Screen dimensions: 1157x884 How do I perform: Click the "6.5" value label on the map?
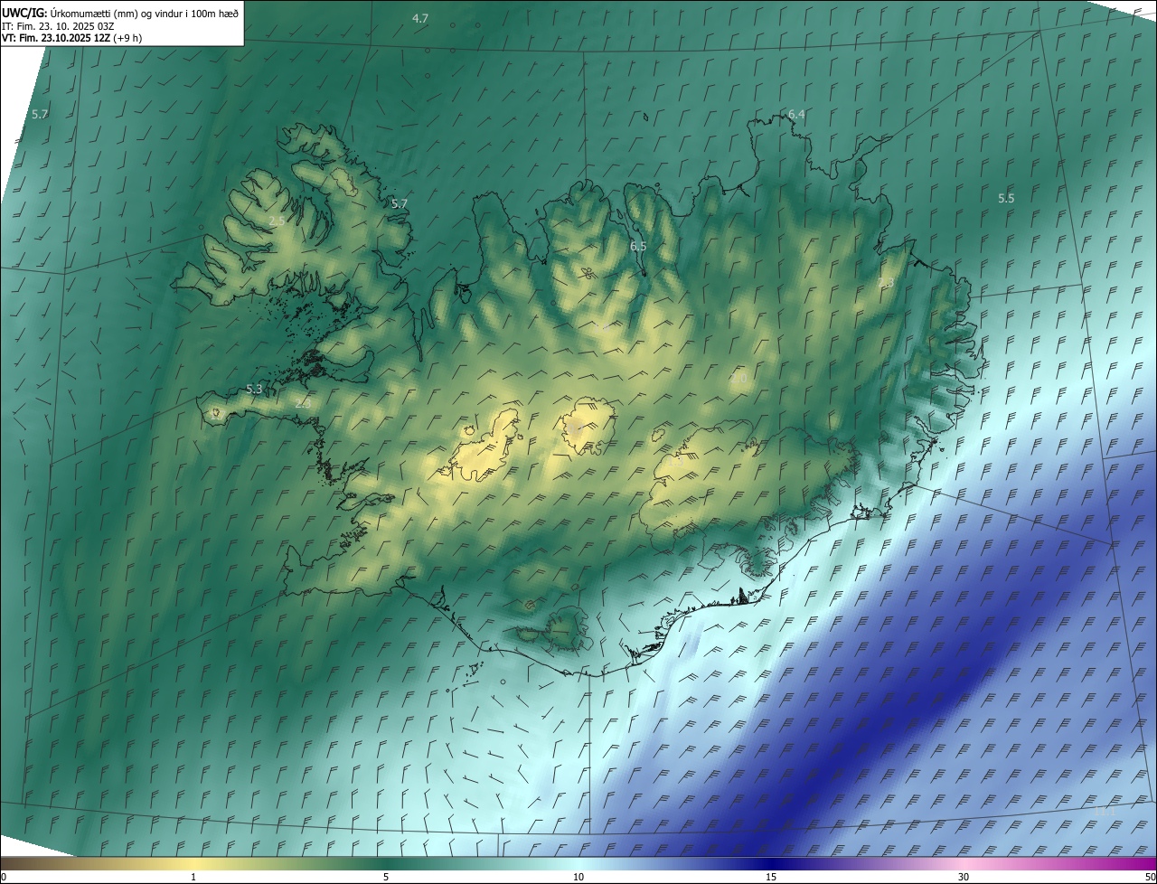tap(638, 246)
